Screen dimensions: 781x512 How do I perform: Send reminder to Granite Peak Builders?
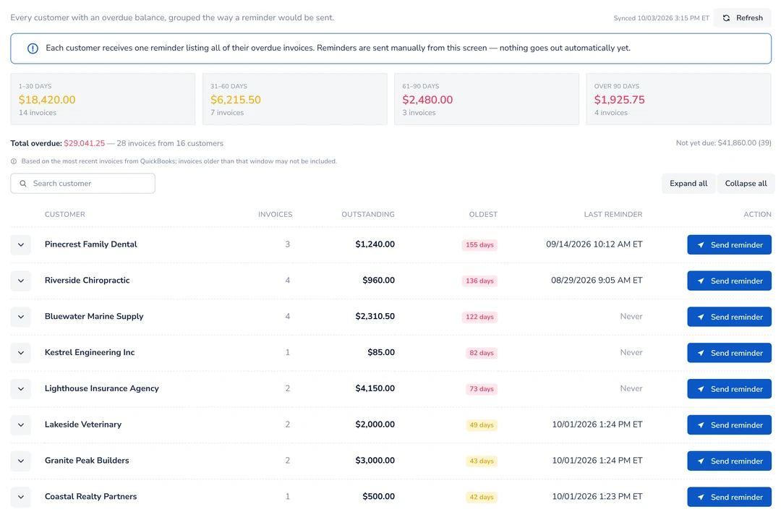pyautogui.click(x=729, y=461)
